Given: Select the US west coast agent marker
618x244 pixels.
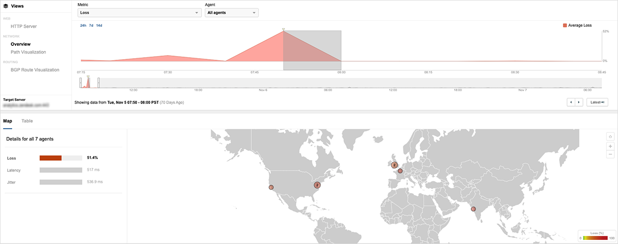Looking at the screenshot, I should pos(271,187).
